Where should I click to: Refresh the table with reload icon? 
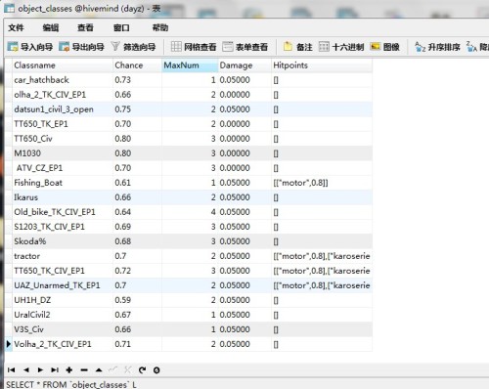(x=142, y=370)
